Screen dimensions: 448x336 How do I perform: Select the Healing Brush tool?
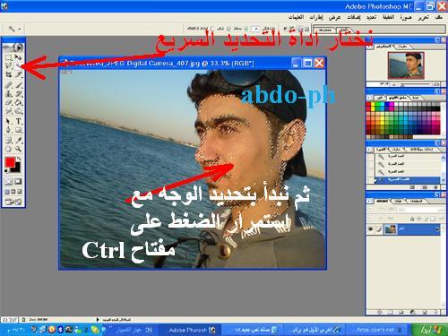[x=9, y=85]
